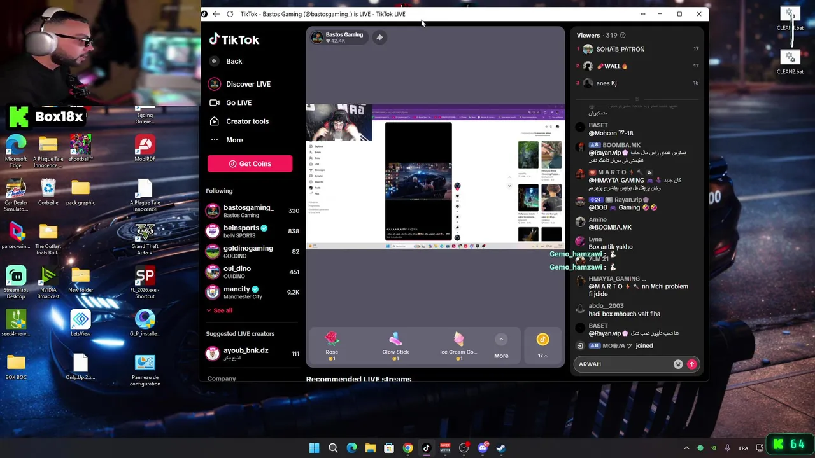The image size is (815, 458).
Task: Open goldinogaming in Following list
Action: (253, 251)
